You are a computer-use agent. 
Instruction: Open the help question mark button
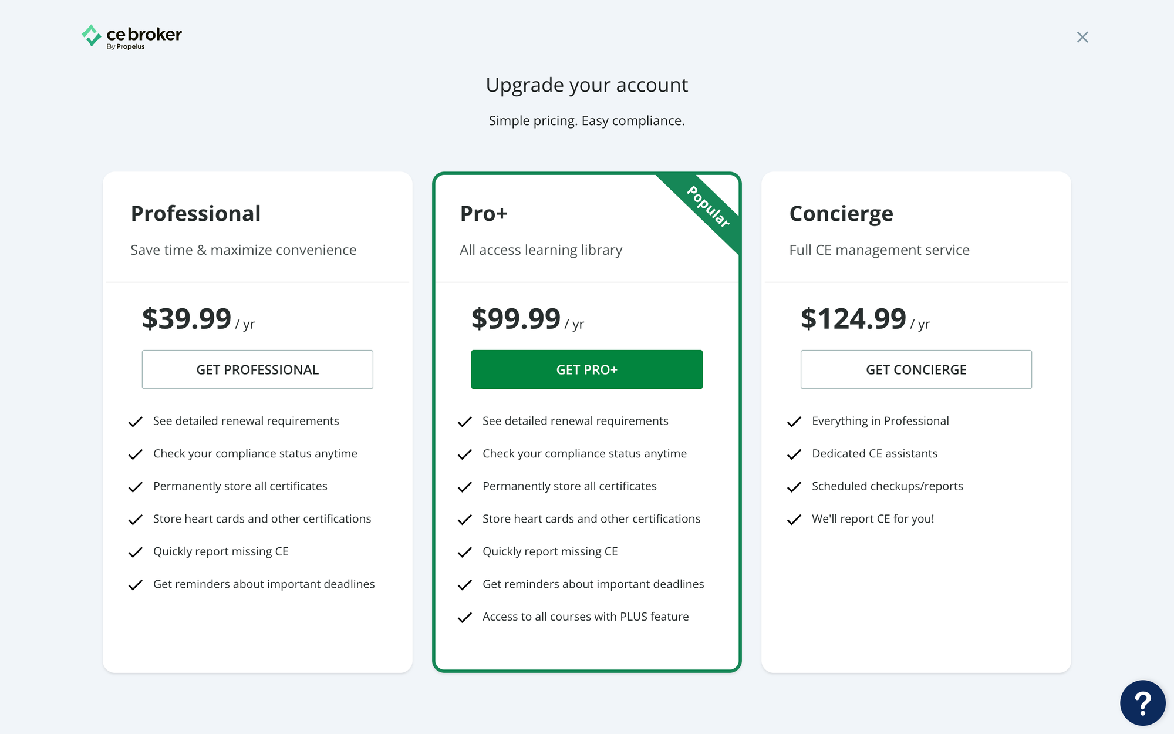[x=1142, y=702]
